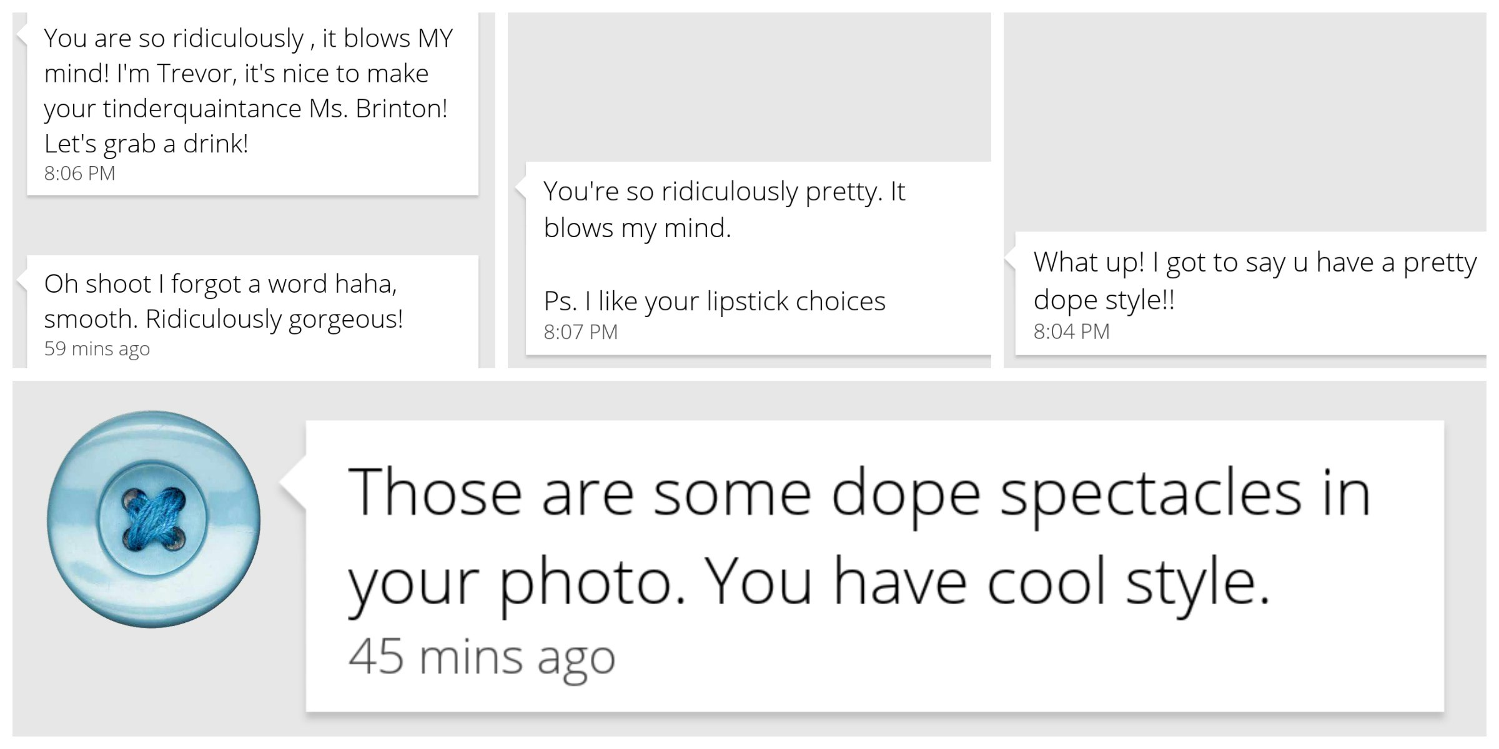Click blue thread center of button avatar
The height and width of the screenshot is (749, 1499).
pyautogui.click(x=154, y=519)
